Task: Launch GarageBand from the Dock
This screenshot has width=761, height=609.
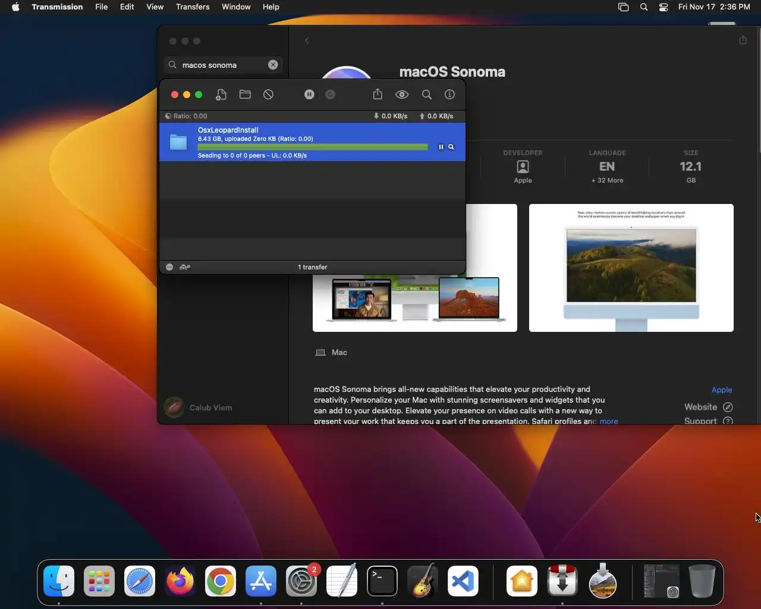Action: click(423, 580)
